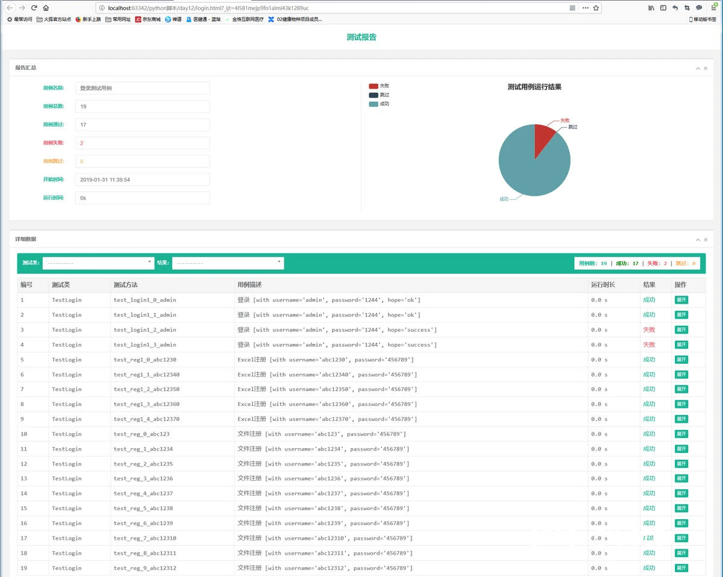Click the red 失败 pie slice
Screen dimensions: 723x577
[x=544, y=137]
